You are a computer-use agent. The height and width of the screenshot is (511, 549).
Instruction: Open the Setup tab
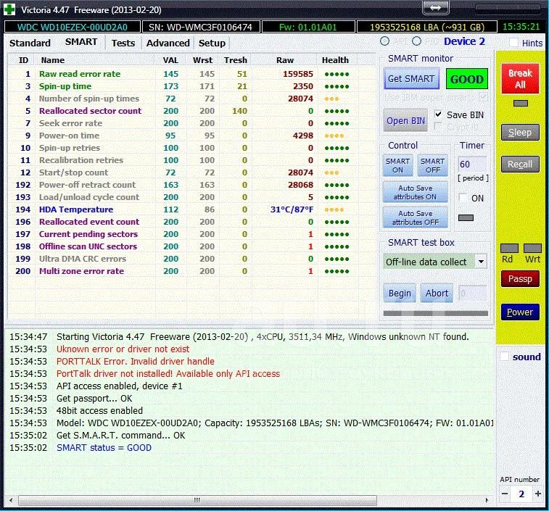pos(212,43)
